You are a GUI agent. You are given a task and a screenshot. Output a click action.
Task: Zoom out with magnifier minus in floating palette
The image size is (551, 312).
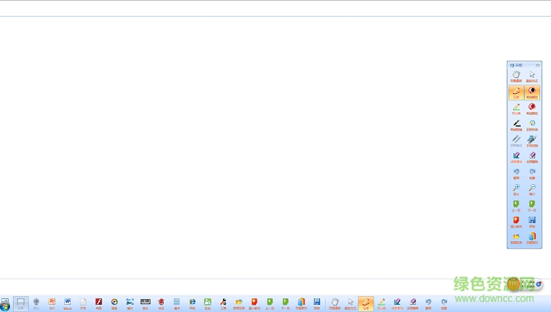tap(532, 190)
